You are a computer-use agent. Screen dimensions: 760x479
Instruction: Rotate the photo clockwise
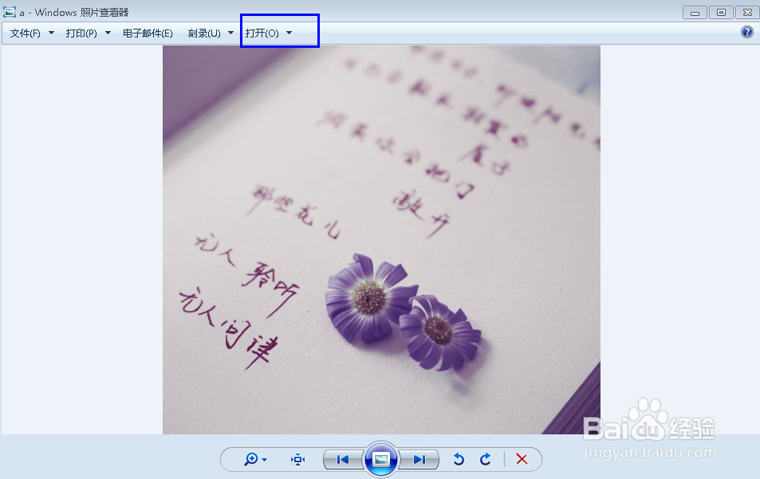click(x=485, y=459)
